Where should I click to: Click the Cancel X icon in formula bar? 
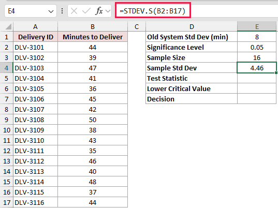(x=74, y=11)
